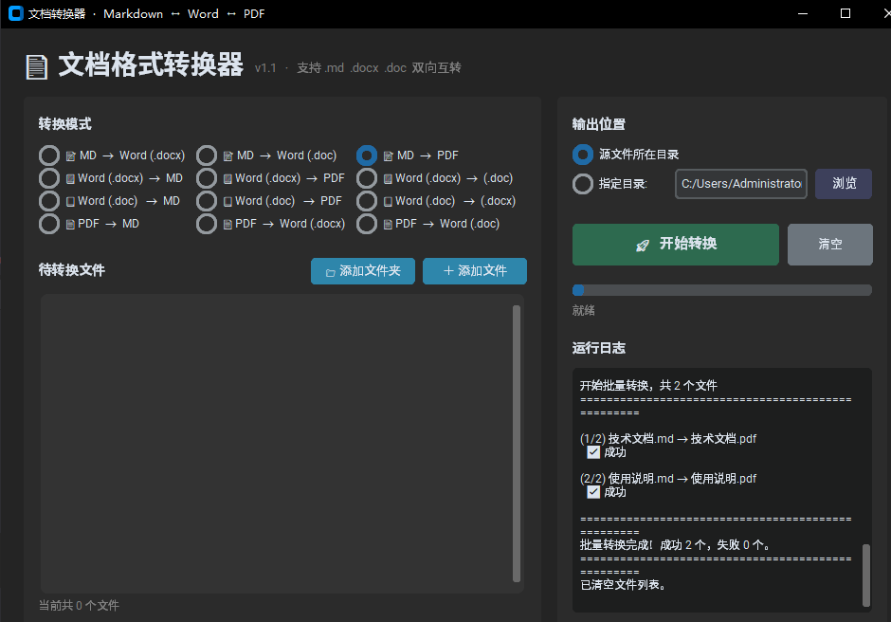The image size is (891, 622).
Task: Click the v1.1 version label
Action: click(265, 67)
